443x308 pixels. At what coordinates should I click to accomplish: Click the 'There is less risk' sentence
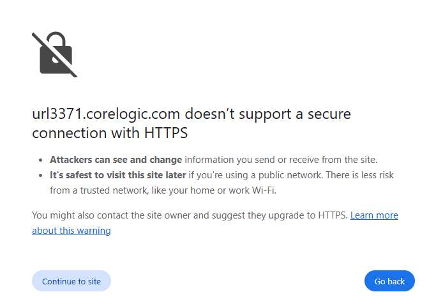click(359, 175)
